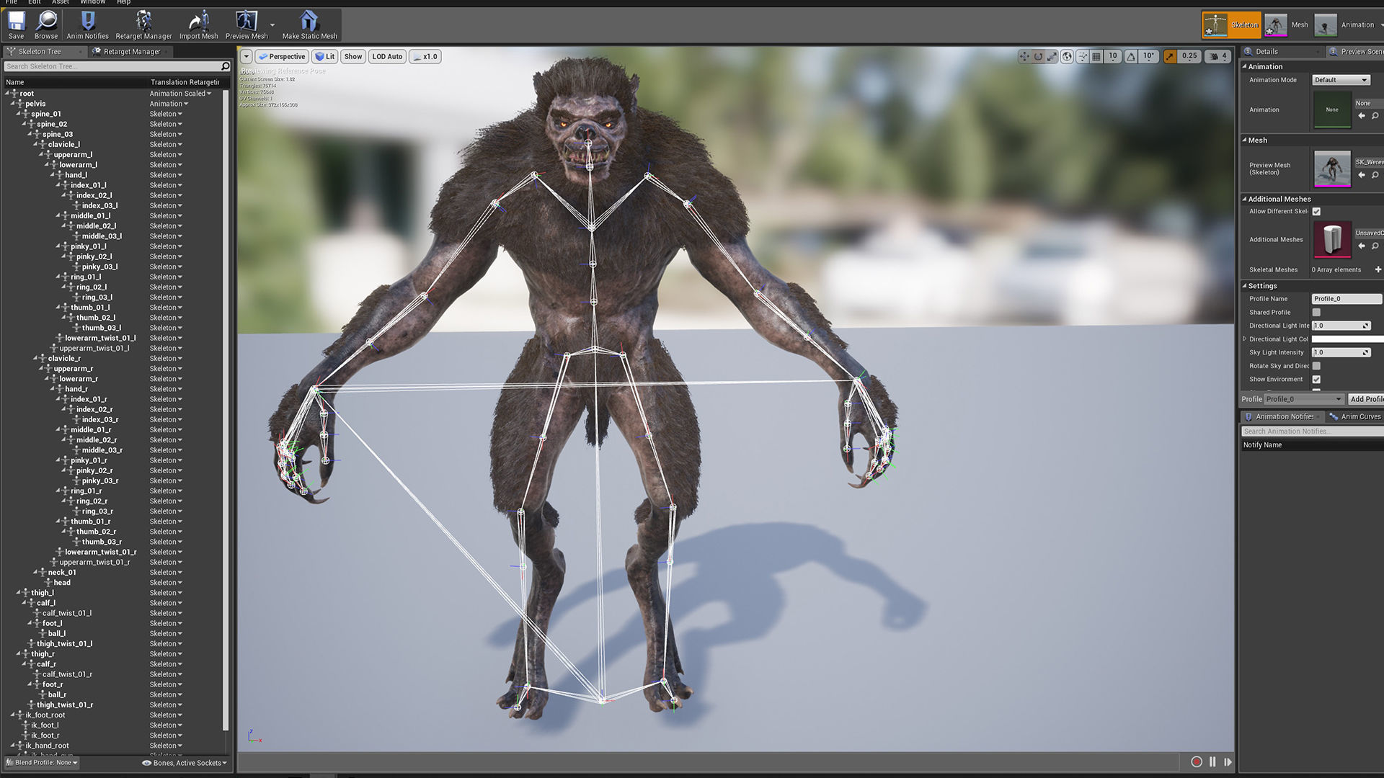1384x778 pixels.
Task: Click the x1.0 playback speed button
Action: pos(425,56)
